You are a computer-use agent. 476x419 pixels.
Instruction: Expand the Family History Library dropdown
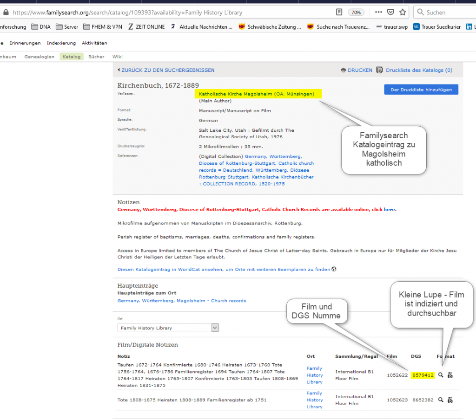[x=168, y=328]
